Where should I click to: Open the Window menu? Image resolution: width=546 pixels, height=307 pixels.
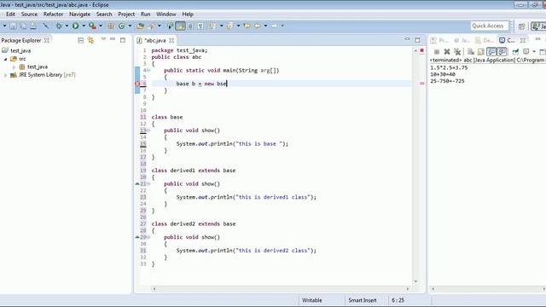(x=166, y=14)
